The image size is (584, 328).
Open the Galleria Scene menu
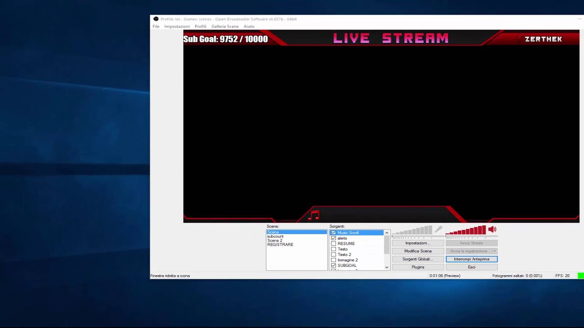pyautogui.click(x=225, y=26)
